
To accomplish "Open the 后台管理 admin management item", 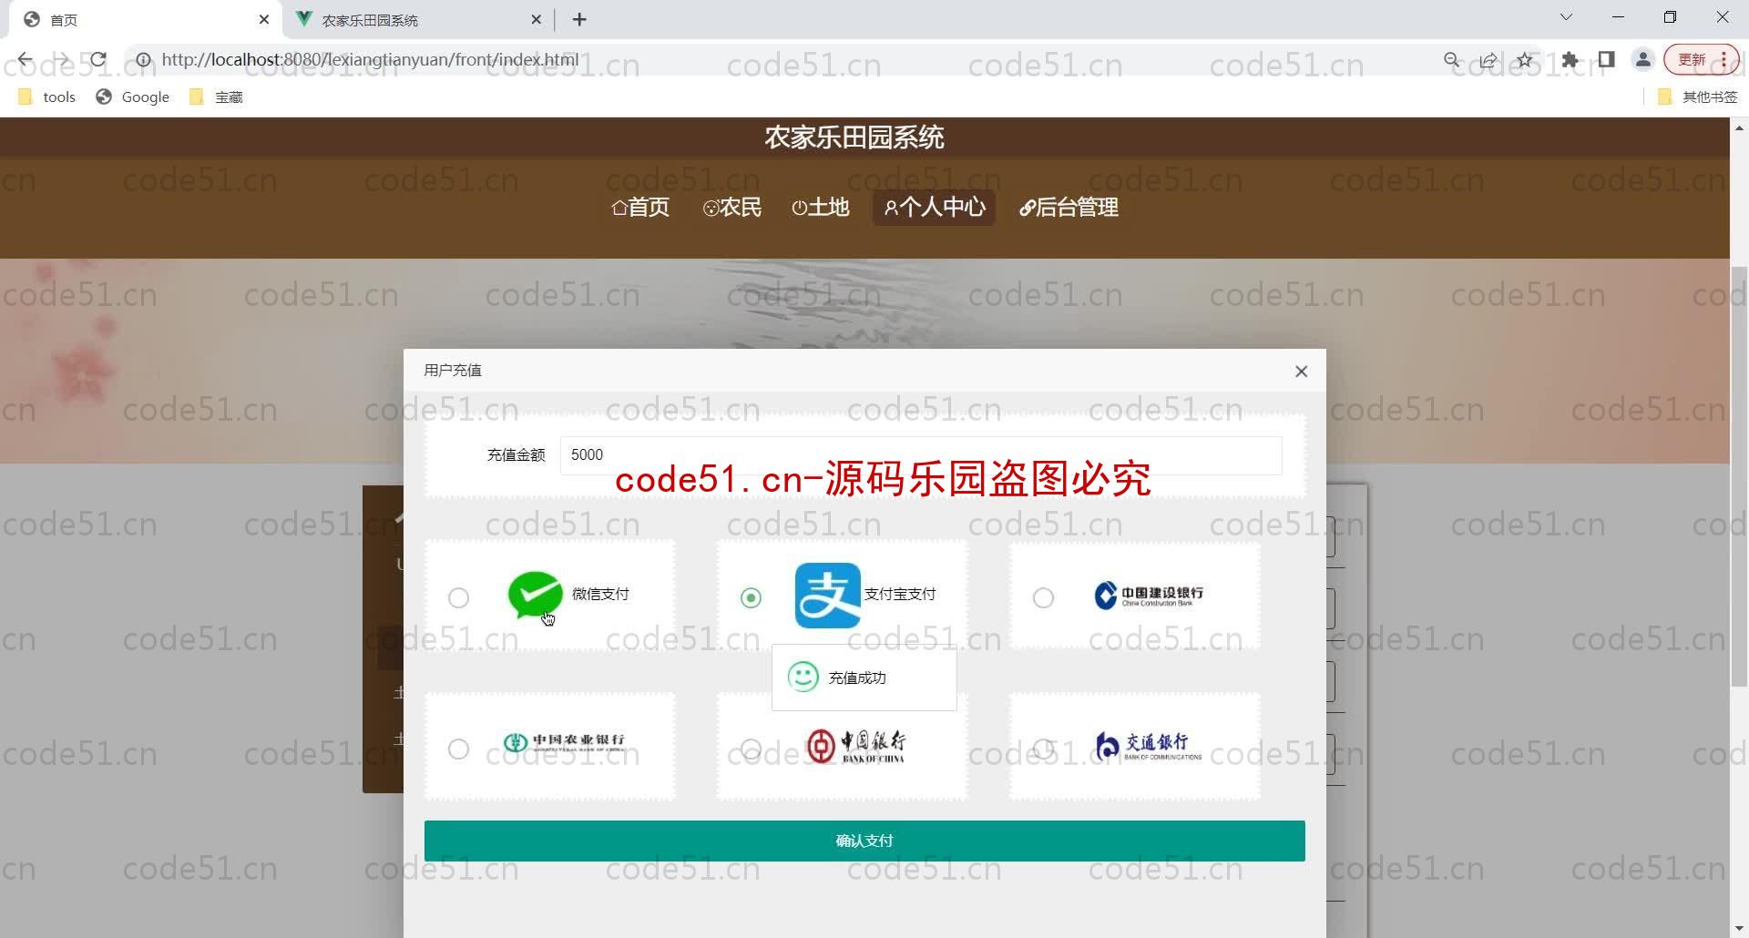I will pos(1069,208).
